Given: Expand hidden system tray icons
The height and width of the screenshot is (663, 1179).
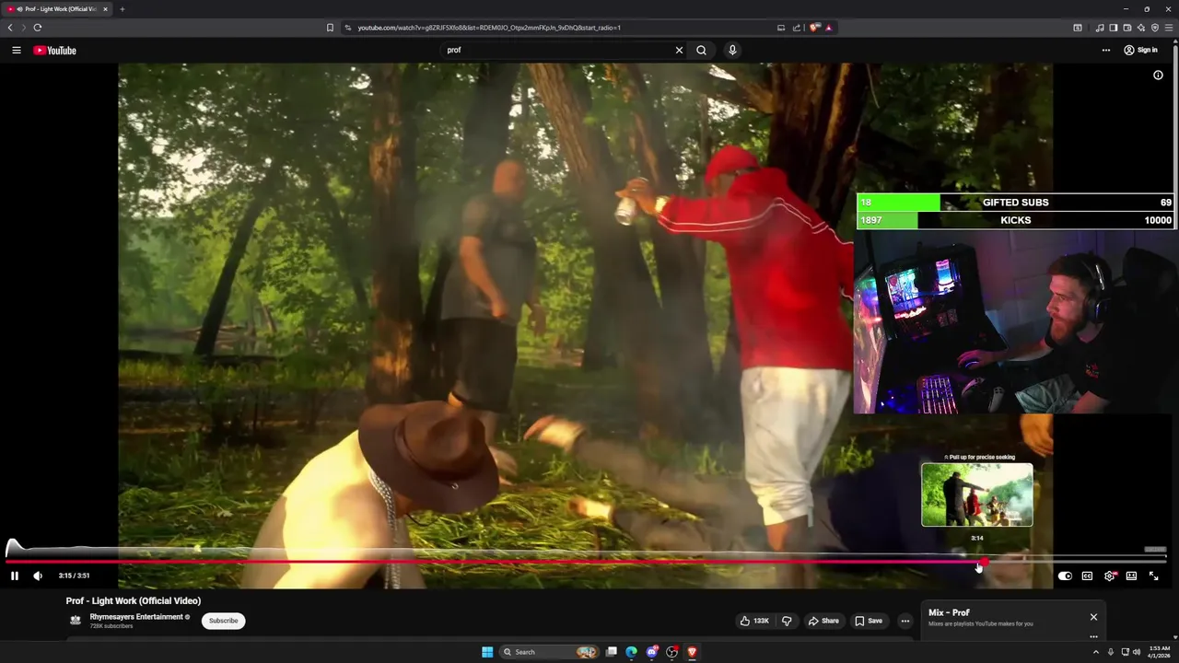Looking at the screenshot, I should click(x=1095, y=652).
